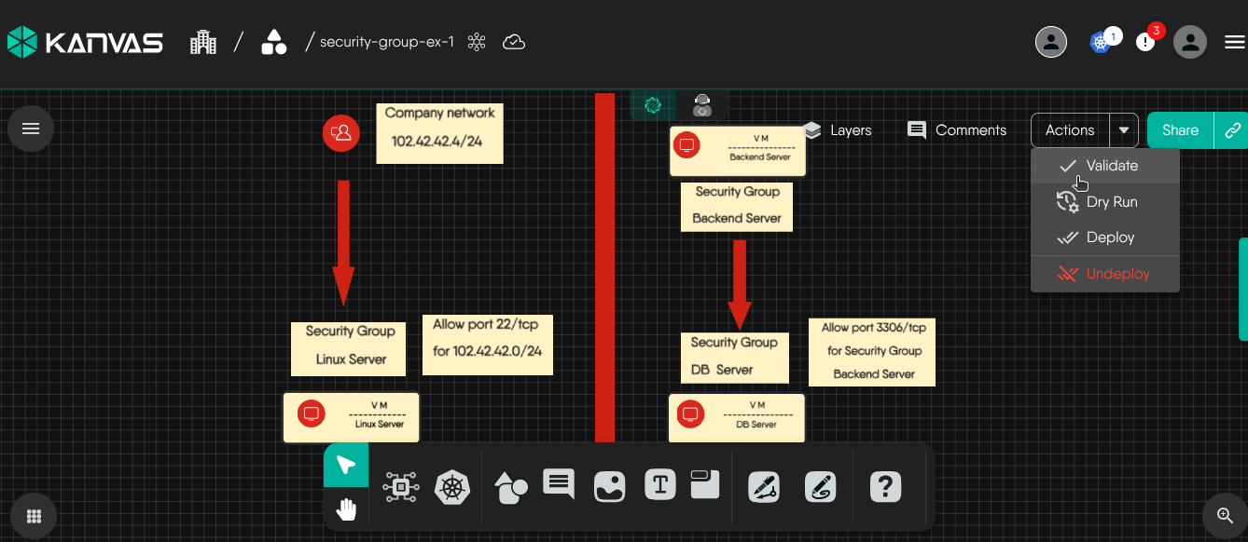Toggle the Comments panel
Image resolution: width=1248 pixels, height=542 pixels.
click(x=957, y=130)
